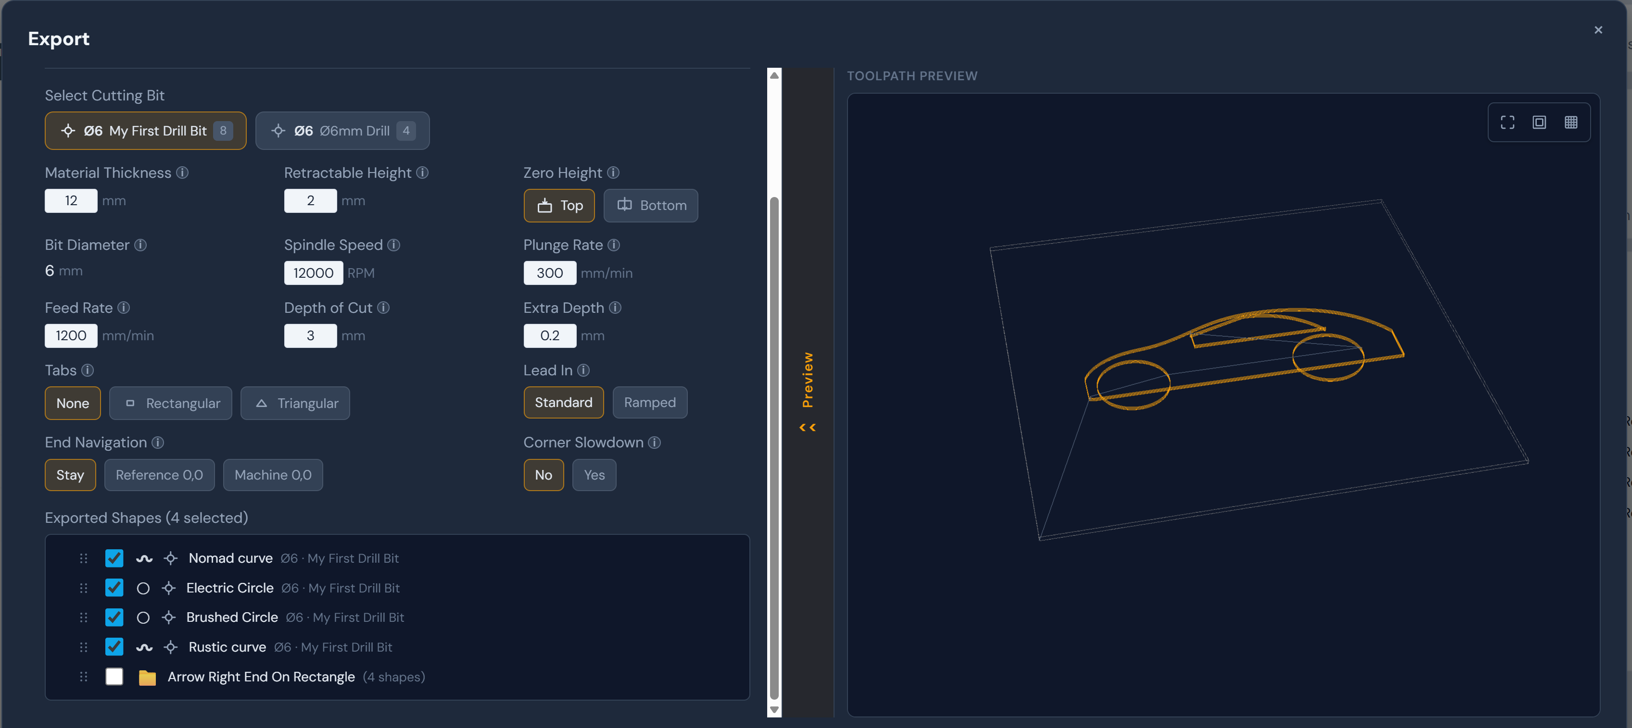Click Plunge Rate info icon
The width and height of the screenshot is (1632, 728).
pos(613,245)
